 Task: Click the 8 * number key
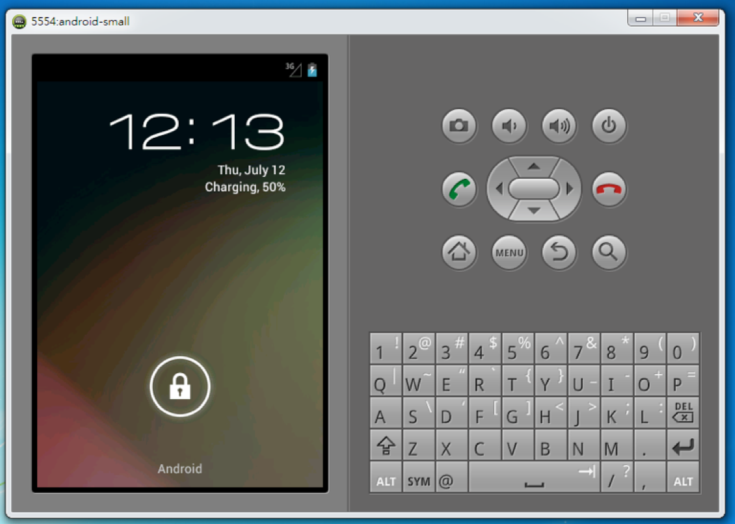point(617,348)
